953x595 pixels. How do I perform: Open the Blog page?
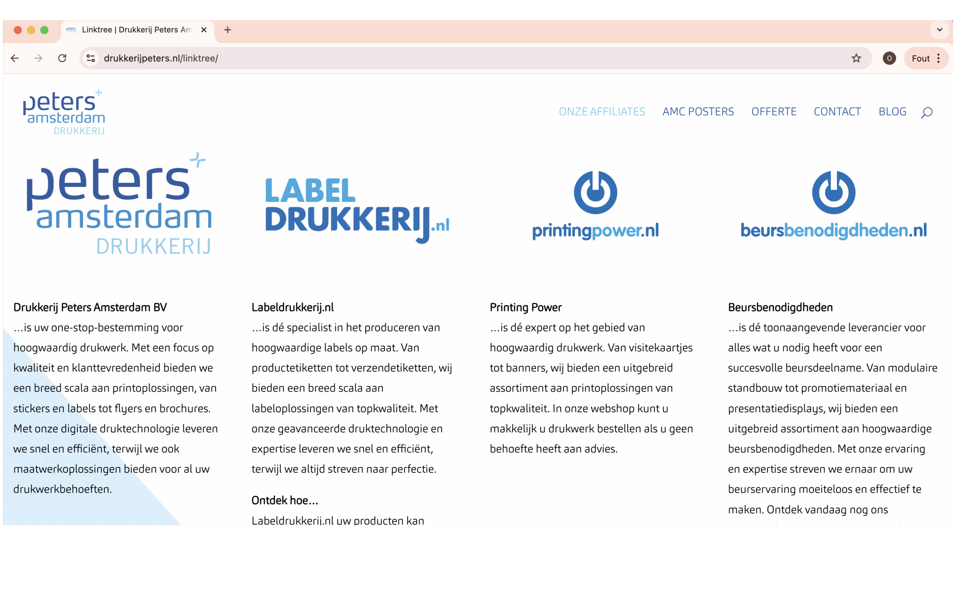coord(892,112)
